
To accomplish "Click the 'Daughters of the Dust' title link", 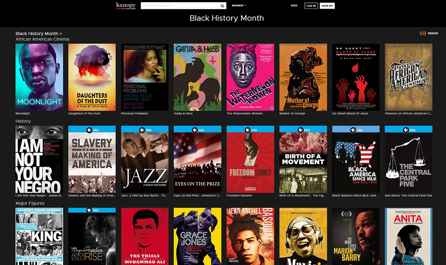I will click(84, 114).
